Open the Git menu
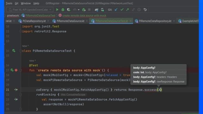 [x=16, y=3]
